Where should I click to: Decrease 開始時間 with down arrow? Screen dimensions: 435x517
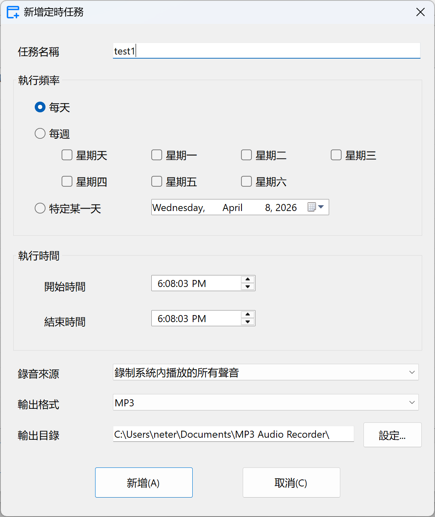(248, 287)
